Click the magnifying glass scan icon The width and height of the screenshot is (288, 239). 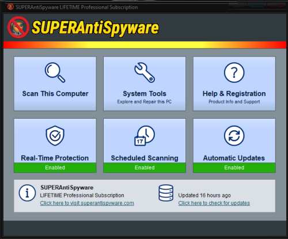55,73
